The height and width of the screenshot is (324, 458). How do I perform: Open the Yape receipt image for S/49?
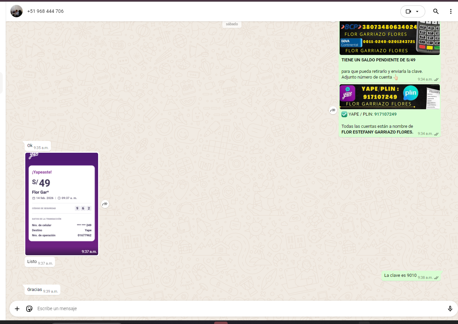(x=62, y=203)
